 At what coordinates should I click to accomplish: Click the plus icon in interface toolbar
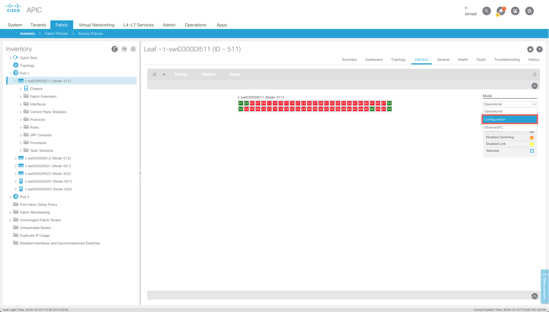164,74
